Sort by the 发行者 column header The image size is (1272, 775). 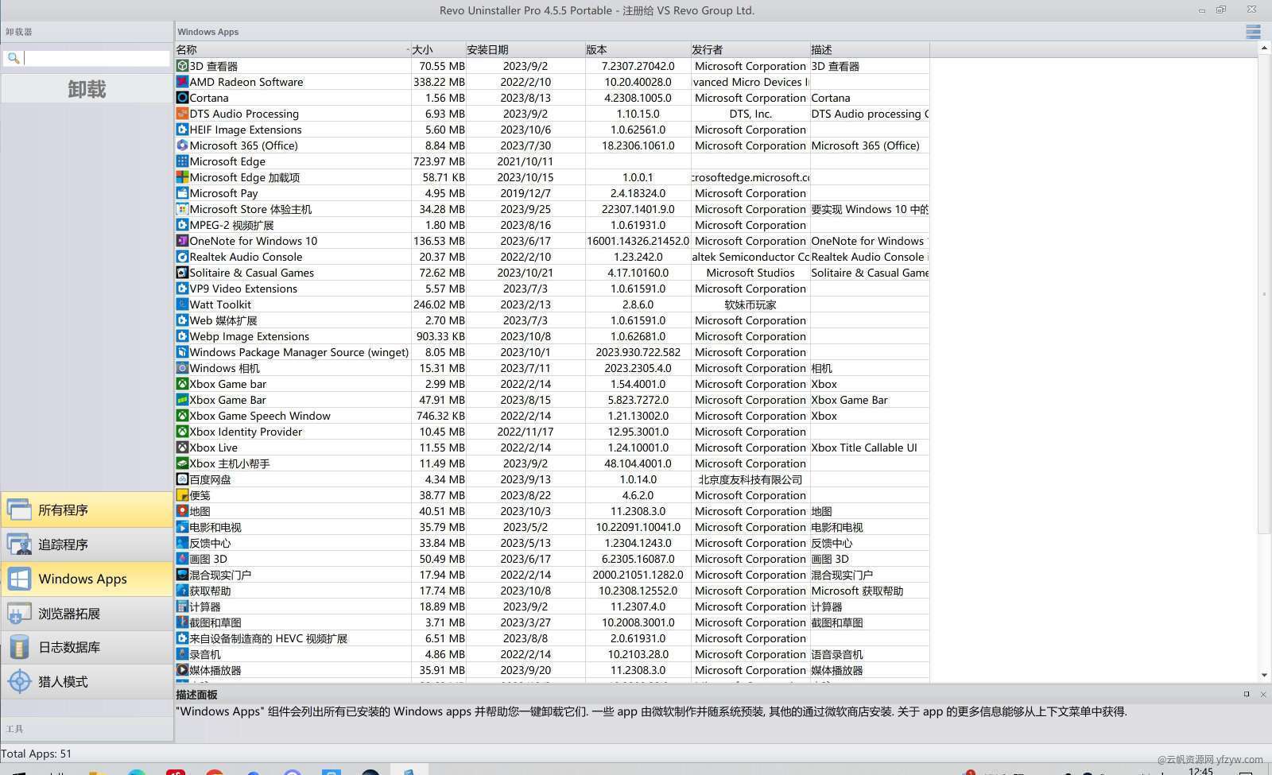pos(750,49)
